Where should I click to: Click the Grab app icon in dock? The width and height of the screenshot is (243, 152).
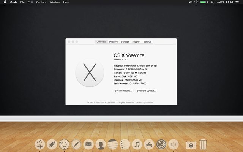174,144
